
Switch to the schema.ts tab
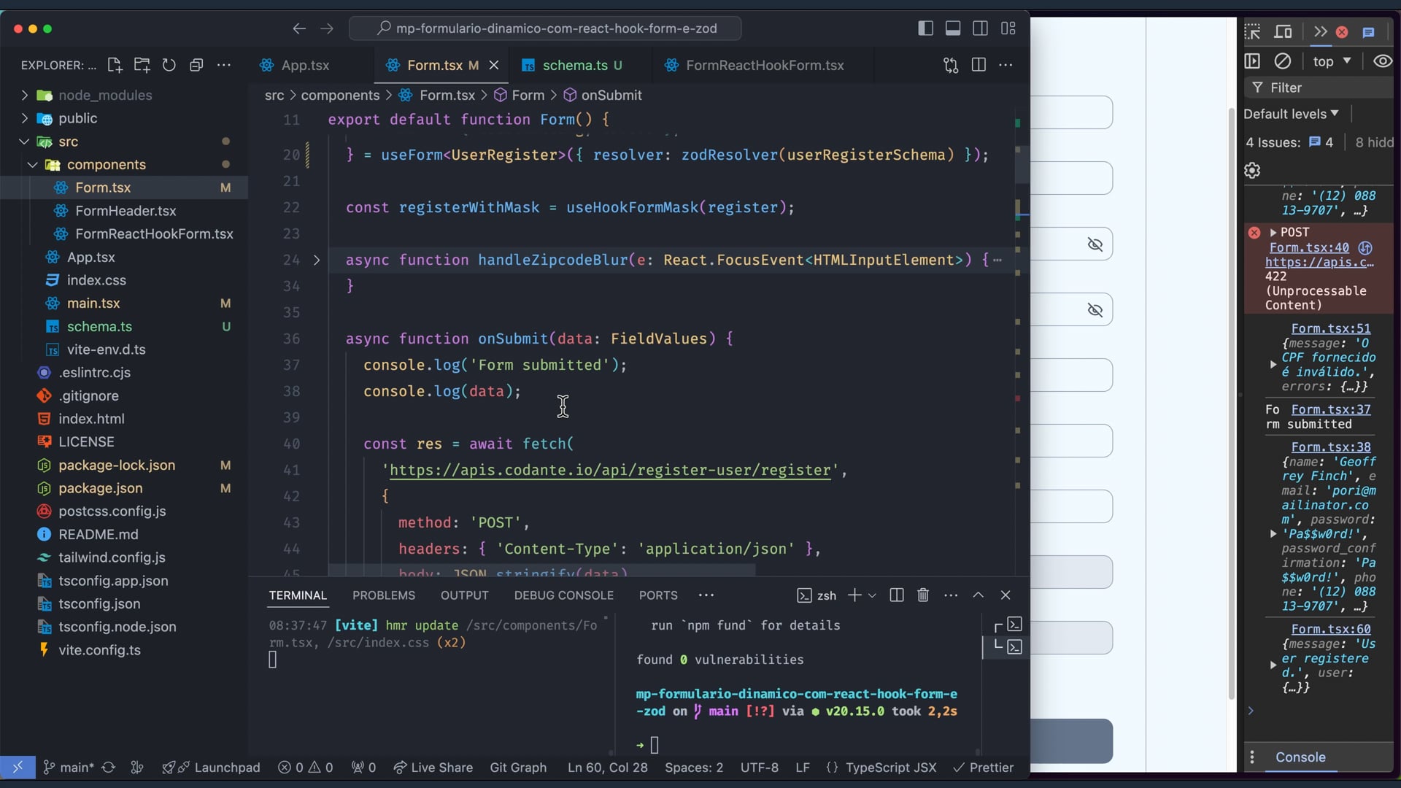coord(574,65)
